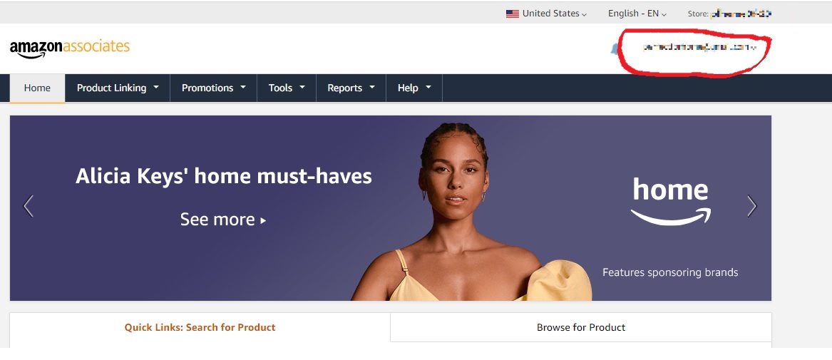Open the notification bell icon
Viewport: 832px width, 360px height.
point(615,48)
